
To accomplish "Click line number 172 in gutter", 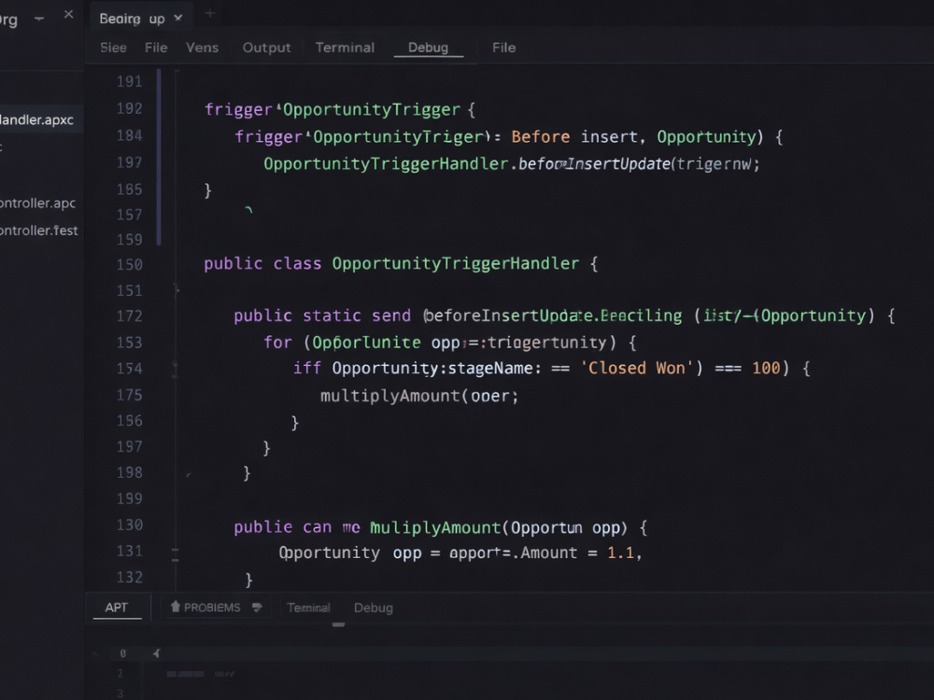I will (x=129, y=316).
